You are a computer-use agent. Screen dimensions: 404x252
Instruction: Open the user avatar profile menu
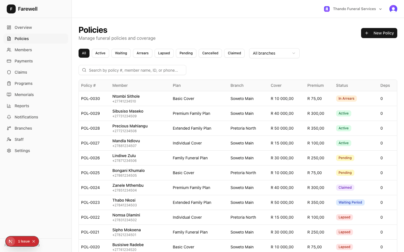click(x=393, y=9)
